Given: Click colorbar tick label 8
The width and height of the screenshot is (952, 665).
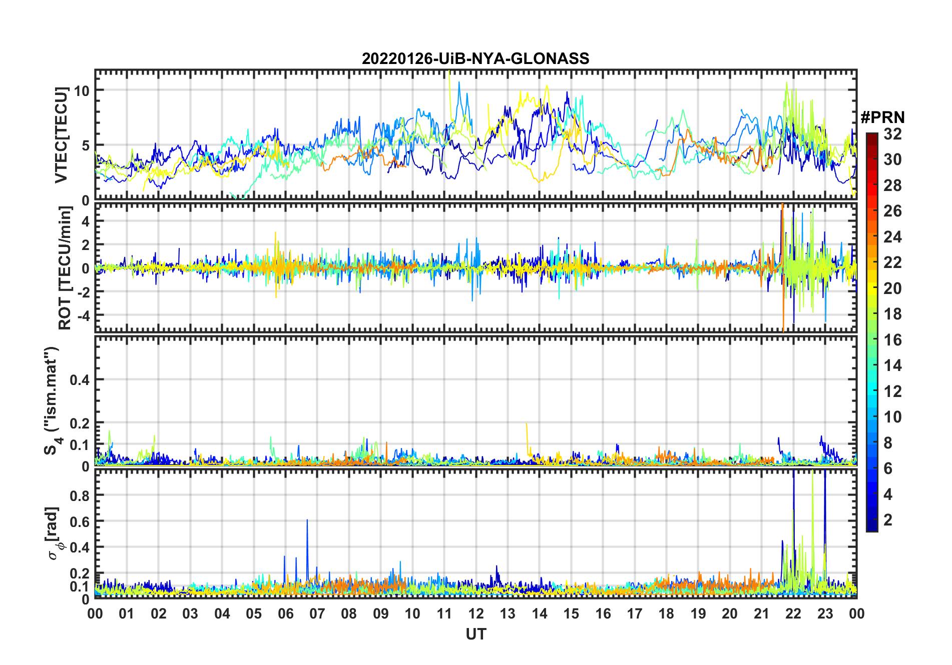Looking at the screenshot, I should pos(888,442).
